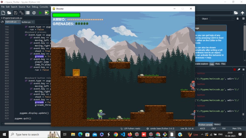Click the editor horizontal scrollbar
The image size is (246, 138).
pos(27,124)
